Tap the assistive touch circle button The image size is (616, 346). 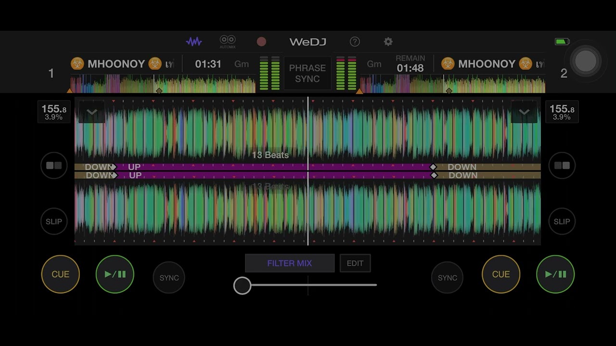[586, 61]
